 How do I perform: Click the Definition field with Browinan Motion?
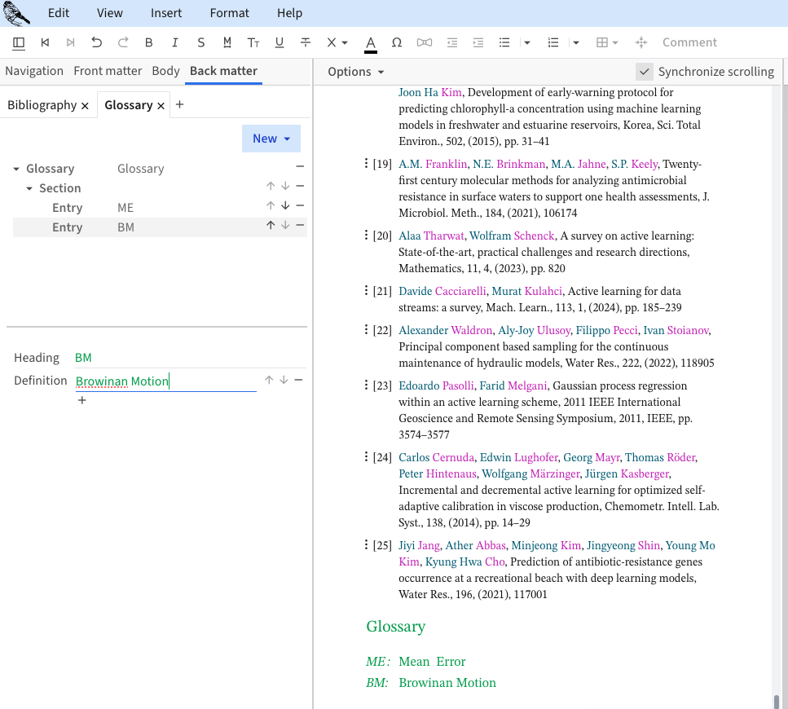[x=165, y=381]
